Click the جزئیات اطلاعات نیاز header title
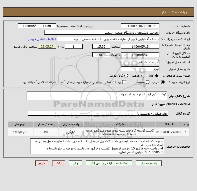The image size is (197, 191). (x=174, y=12)
